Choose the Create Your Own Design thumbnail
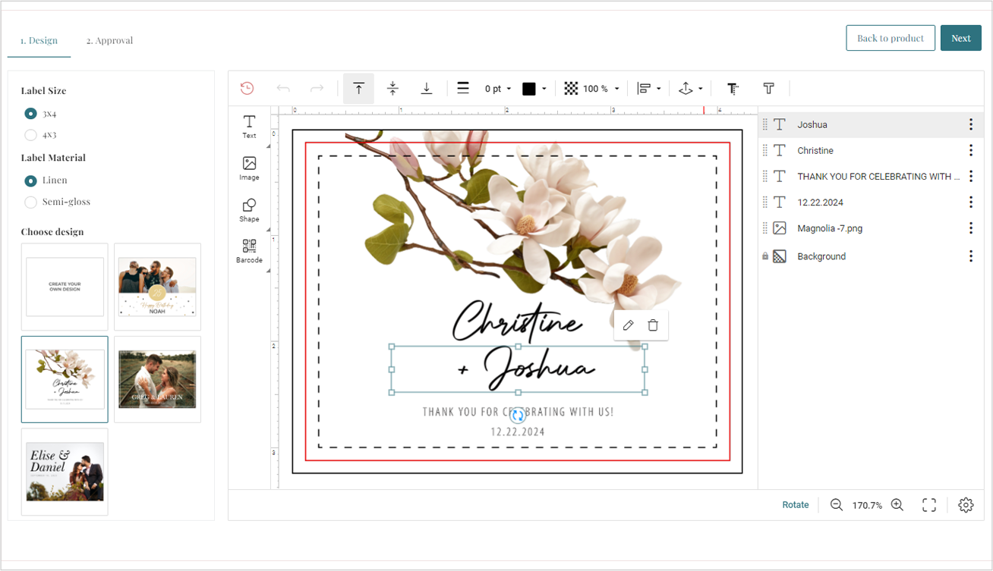This screenshot has width=993, height=571. (65, 287)
